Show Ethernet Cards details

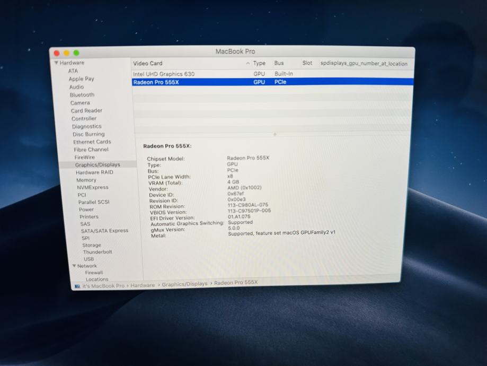(x=92, y=142)
